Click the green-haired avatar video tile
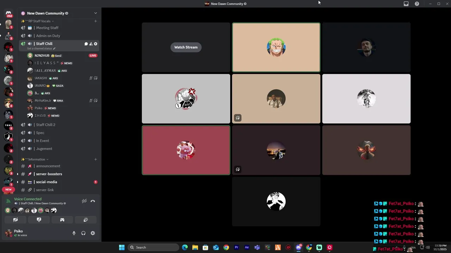This screenshot has height=253, width=451. point(276,47)
